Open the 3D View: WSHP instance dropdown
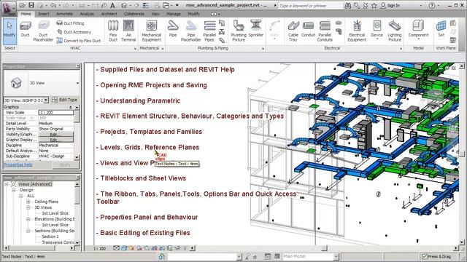467x262 pixels. click(x=46, y=100)
